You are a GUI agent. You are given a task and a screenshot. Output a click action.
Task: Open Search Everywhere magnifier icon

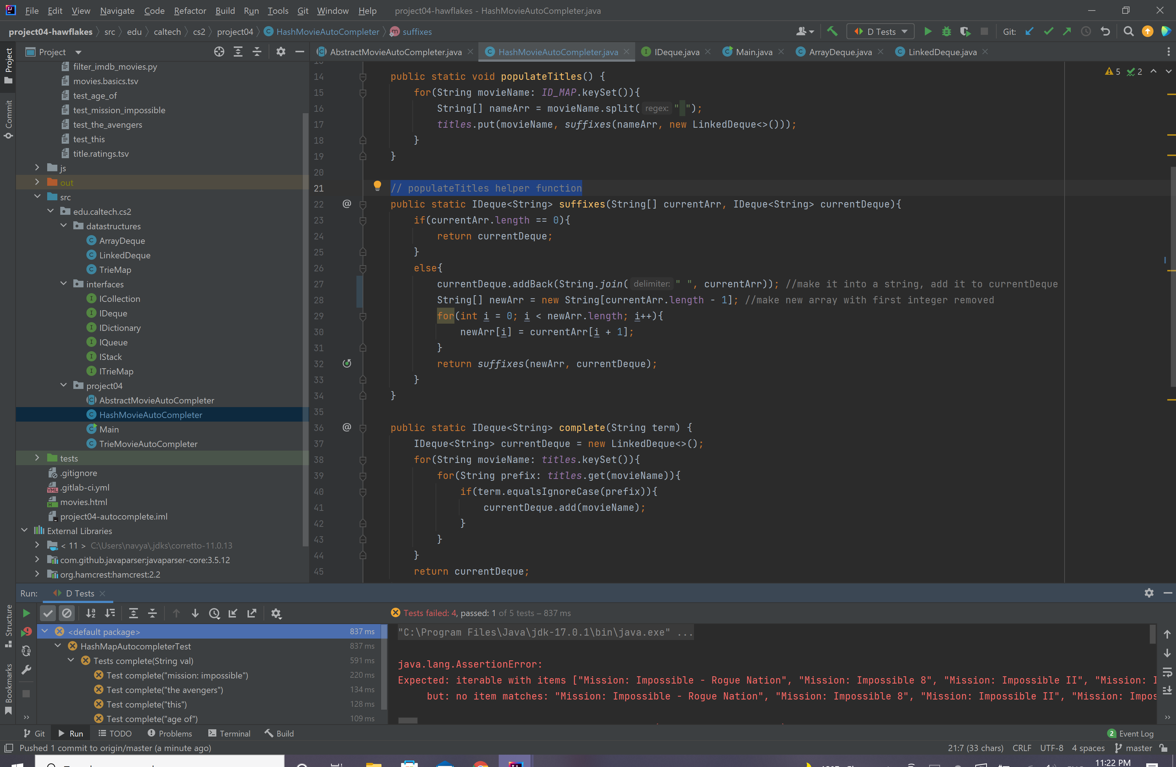pyautogui.click(x=1128, y=32)
